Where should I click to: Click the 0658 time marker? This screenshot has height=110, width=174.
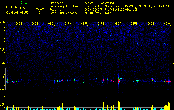pyautogui.click(x=134, y=24)
